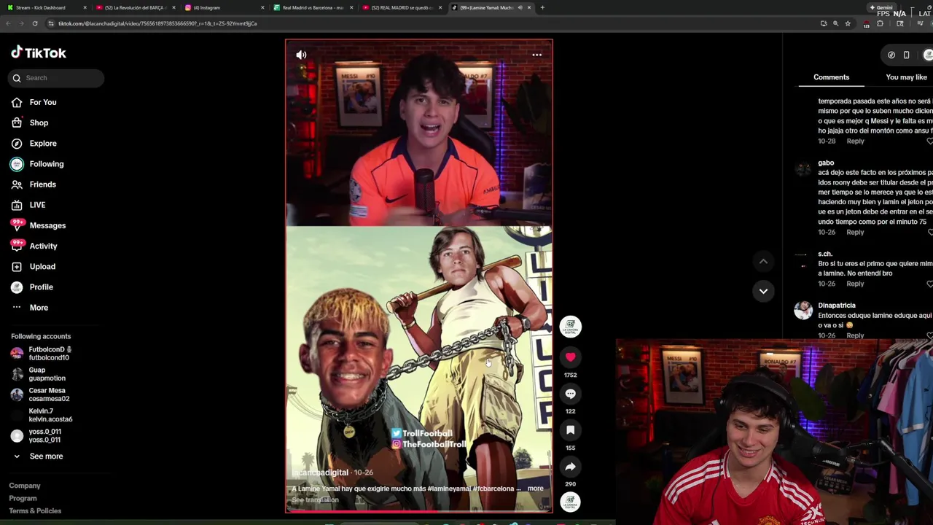Open the lacanchadigital username on the video
Viewport: 933px width, 525px height.
[x=320, y=472]
